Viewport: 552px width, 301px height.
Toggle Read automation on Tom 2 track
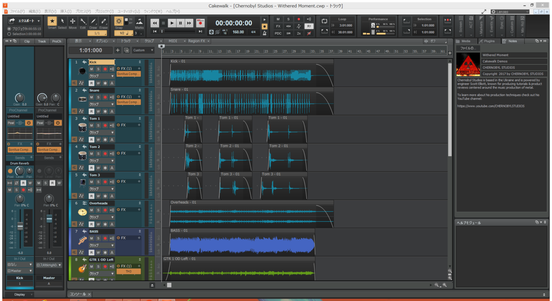click(x=92, y=168)
